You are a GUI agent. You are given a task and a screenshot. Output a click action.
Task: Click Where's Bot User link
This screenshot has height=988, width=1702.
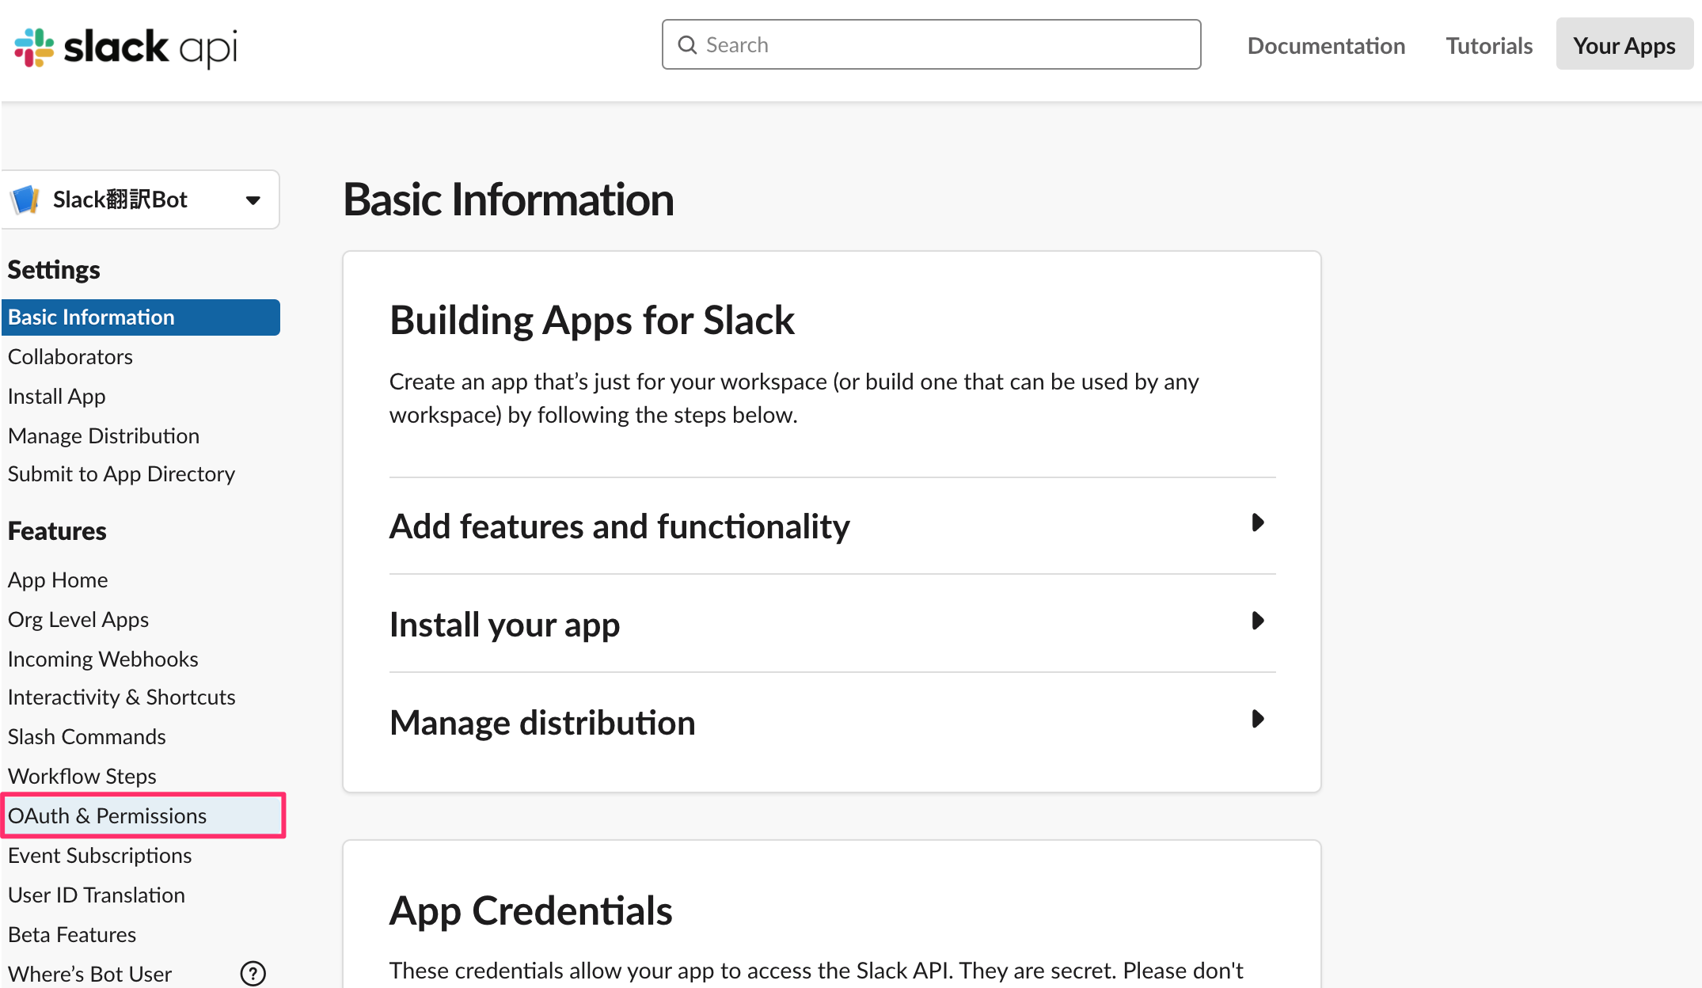tap(89, 974)
